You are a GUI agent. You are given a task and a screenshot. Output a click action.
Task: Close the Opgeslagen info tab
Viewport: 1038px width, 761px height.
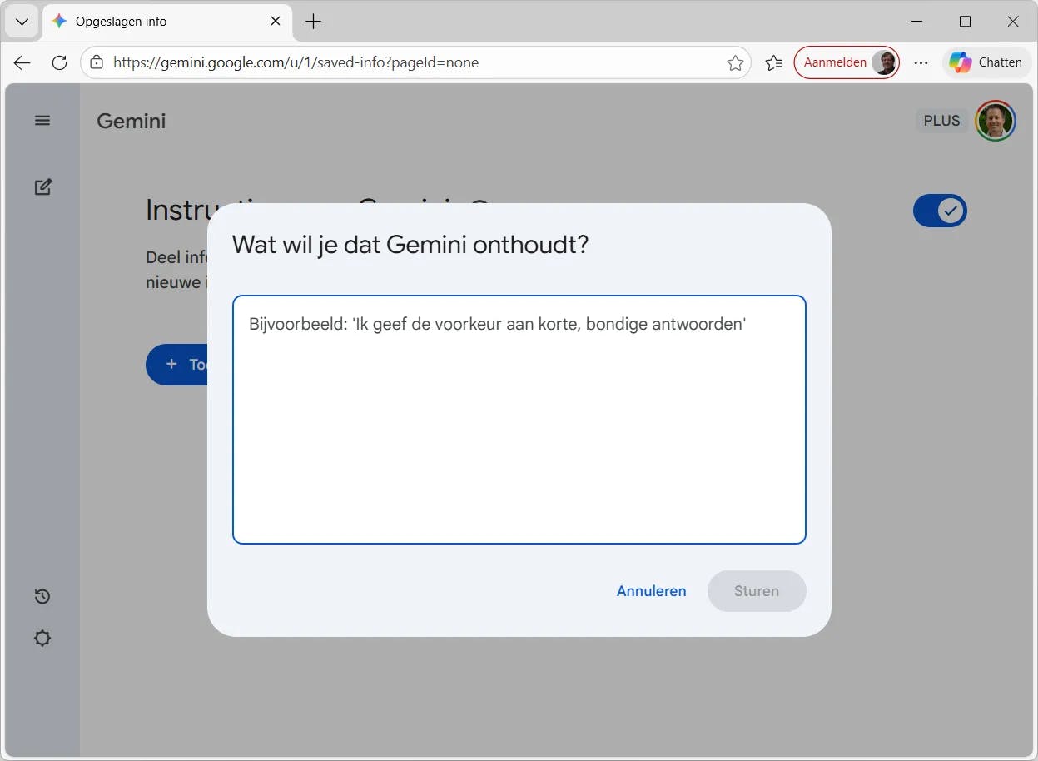click(x=276, y=22)
